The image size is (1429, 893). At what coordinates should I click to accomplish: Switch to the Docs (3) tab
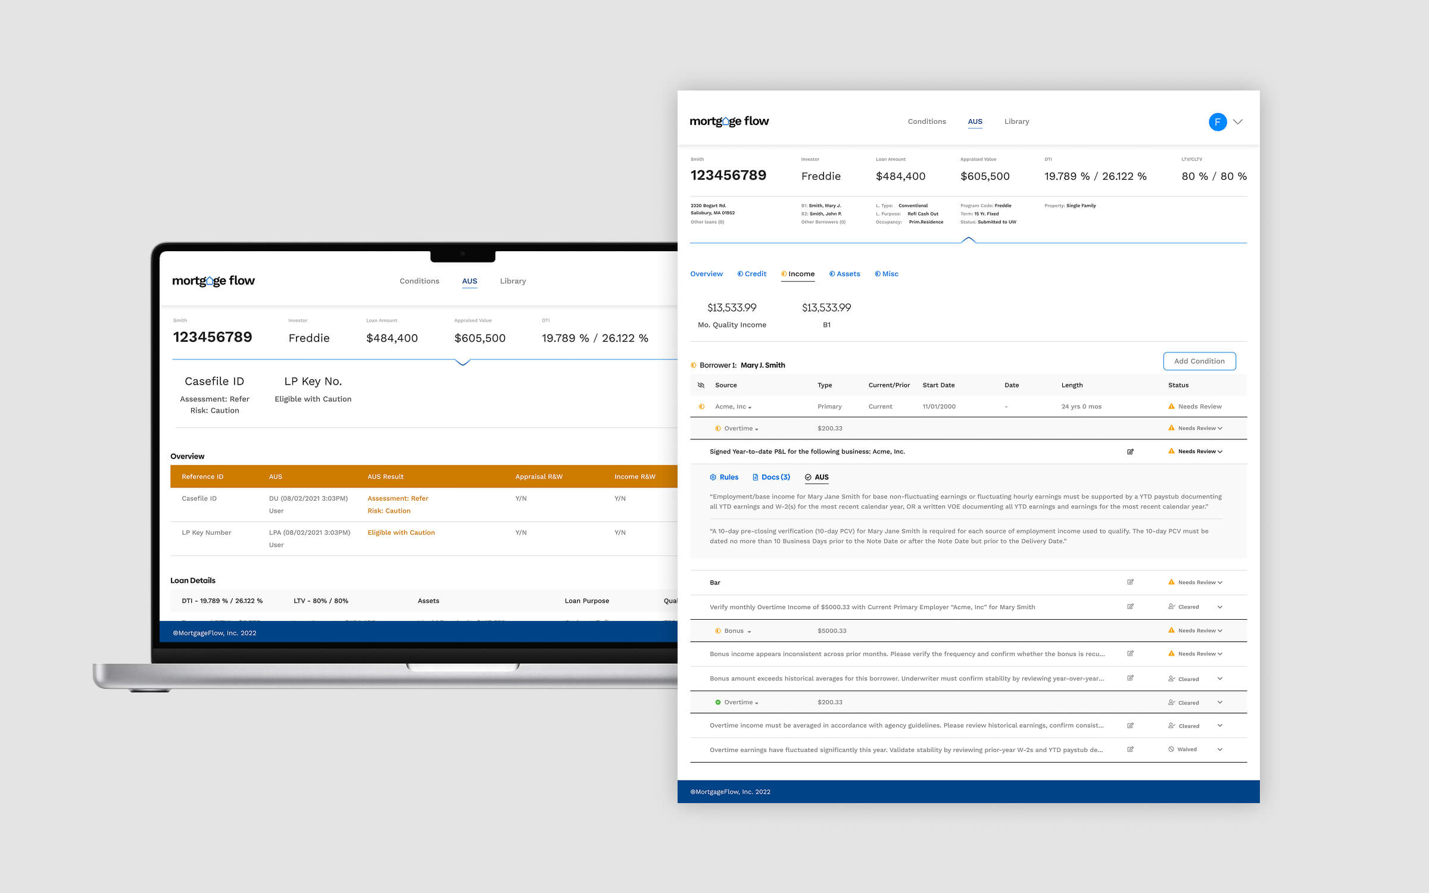pyautogui.click(x=771, y=477)
